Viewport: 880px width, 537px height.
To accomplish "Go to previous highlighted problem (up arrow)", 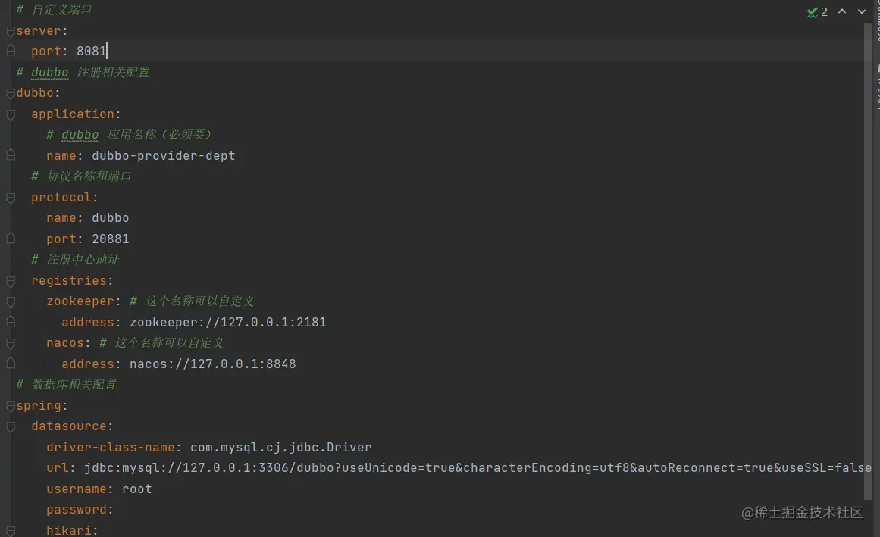I will [x=842, y=12].
